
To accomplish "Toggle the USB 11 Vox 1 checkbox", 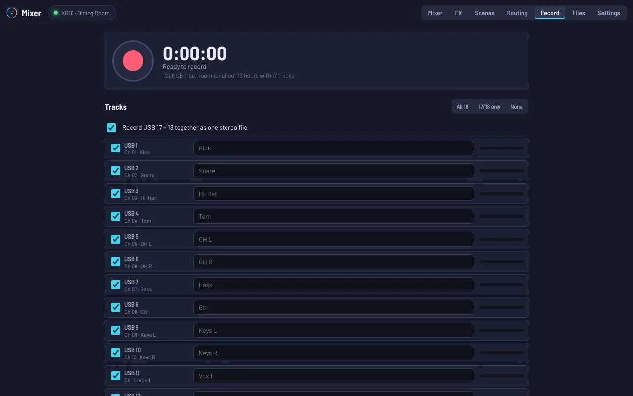I will point(116,376).
